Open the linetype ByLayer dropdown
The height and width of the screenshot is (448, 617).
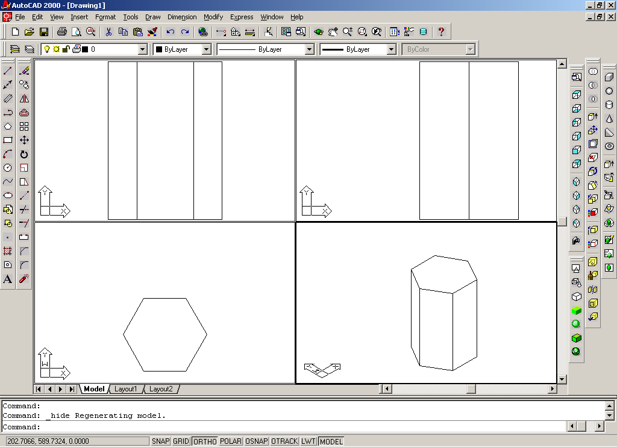(x=309, y=49)
